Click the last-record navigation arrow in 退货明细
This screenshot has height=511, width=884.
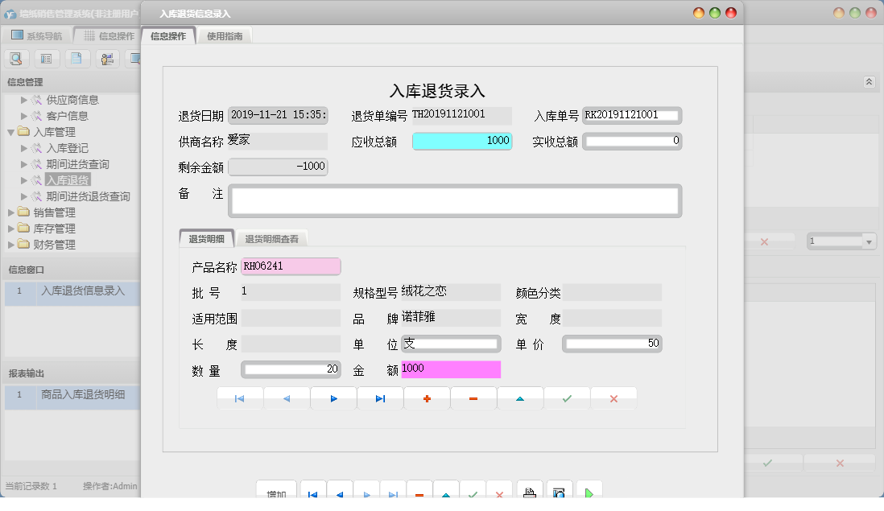tap(380, 398)
